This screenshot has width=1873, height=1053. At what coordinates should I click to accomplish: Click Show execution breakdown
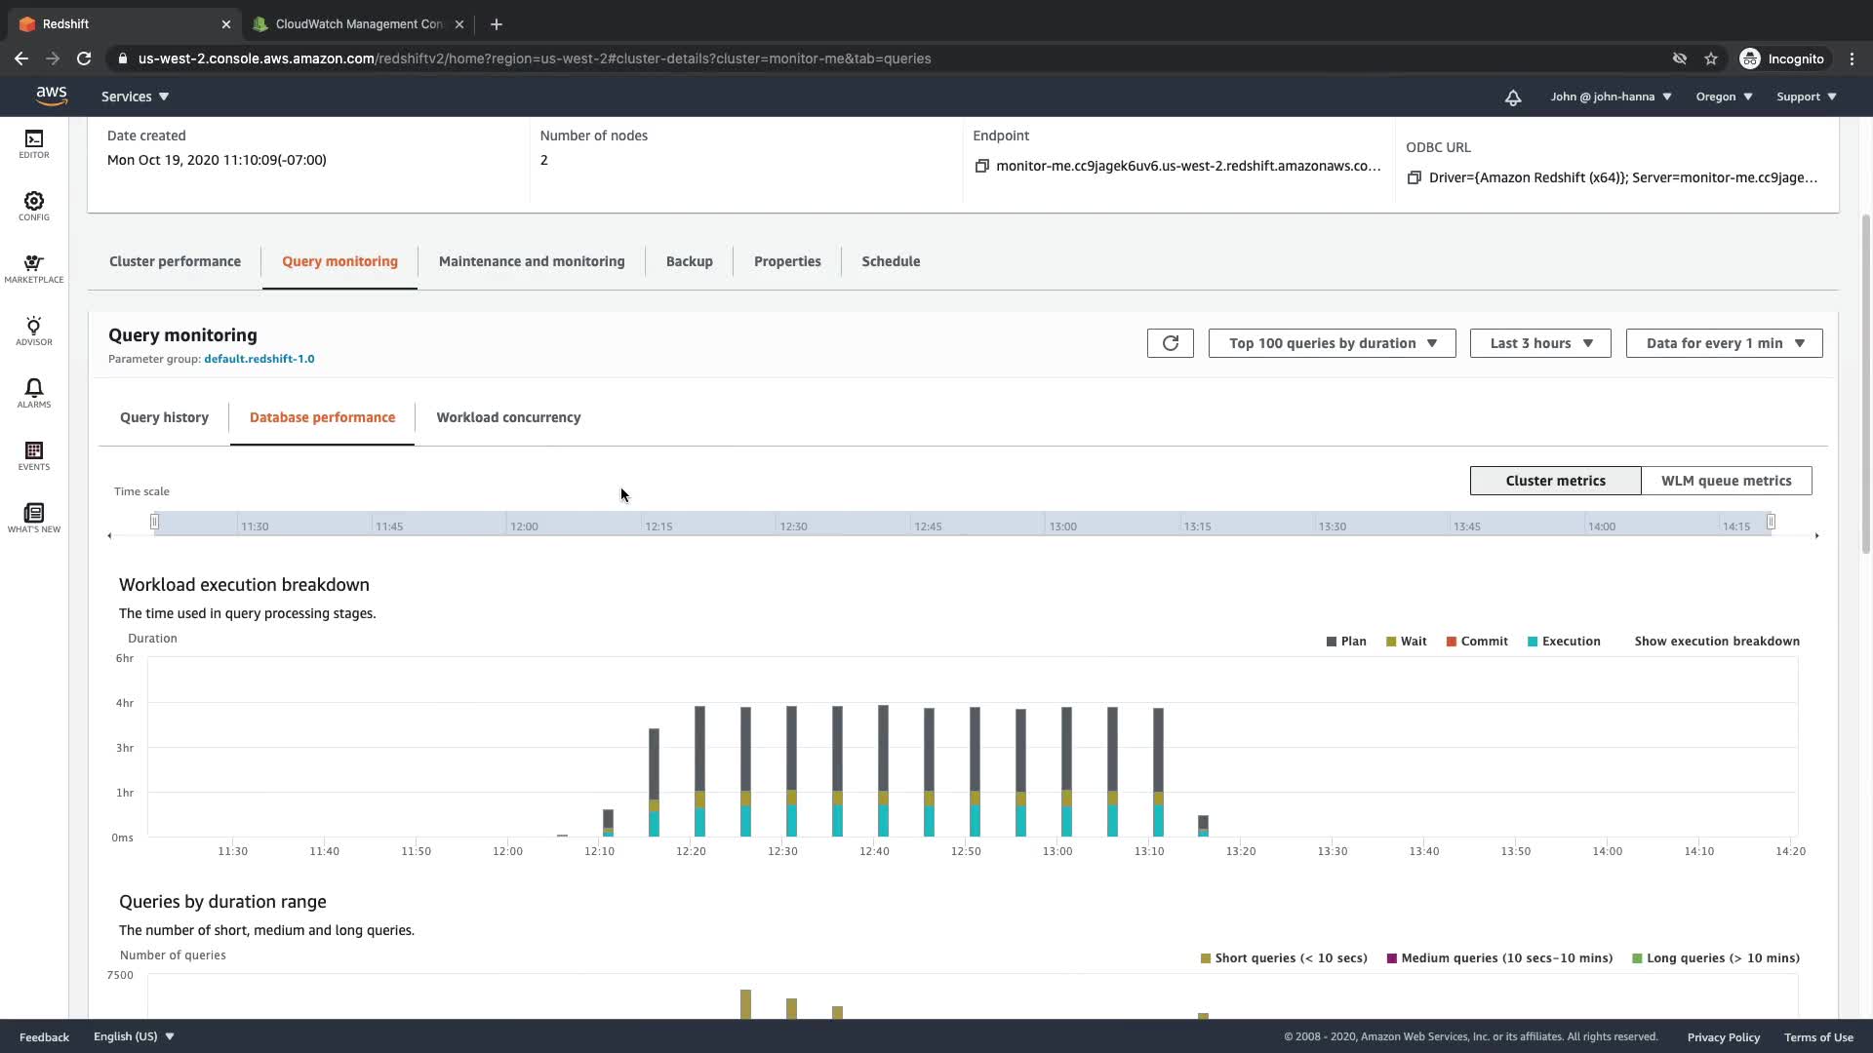point(1716,642)
